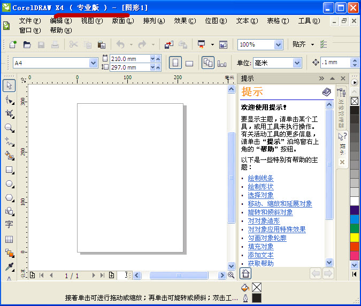This screenshot has height=306, width=361.
Task: Pick the yellow color swatch
Action: [x=355, y=238]
